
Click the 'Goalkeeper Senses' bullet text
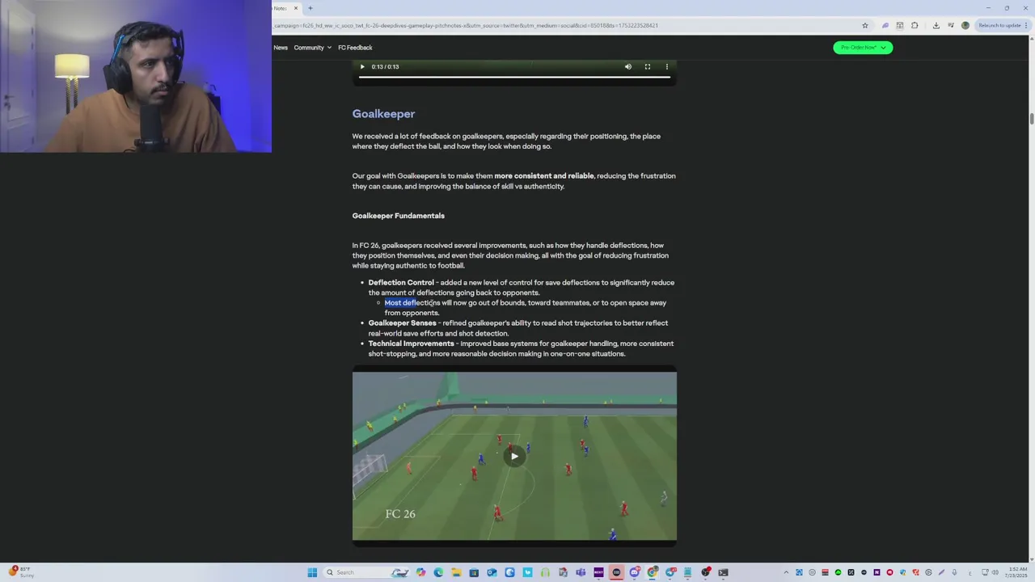402,323
